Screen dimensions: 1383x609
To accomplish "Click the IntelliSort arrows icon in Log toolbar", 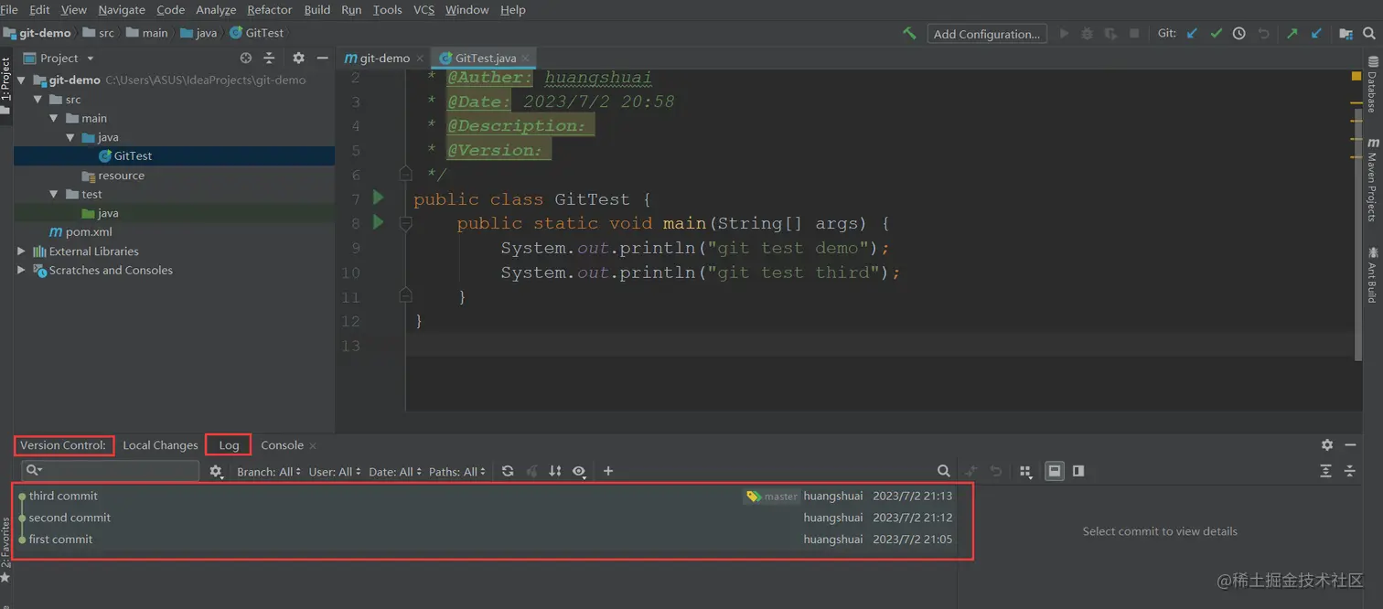I will [x=555, y=471].
